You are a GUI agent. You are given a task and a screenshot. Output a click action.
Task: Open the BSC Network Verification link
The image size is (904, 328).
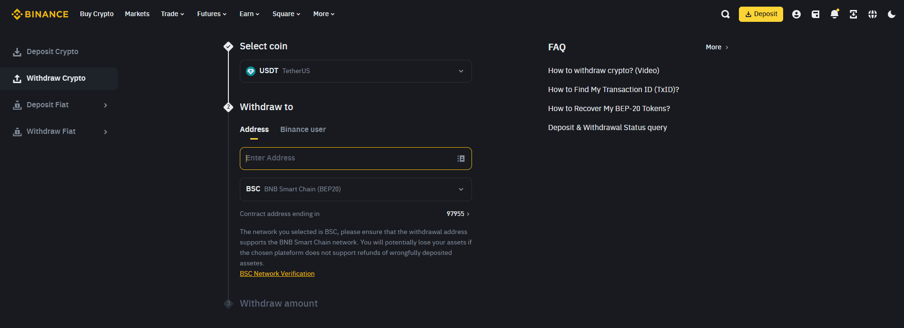(x=277, y=274)
